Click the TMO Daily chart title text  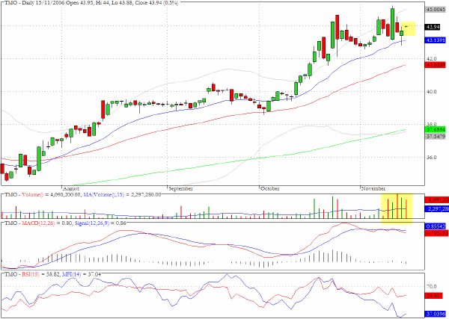pyautogui.click(x=91, y=3)
